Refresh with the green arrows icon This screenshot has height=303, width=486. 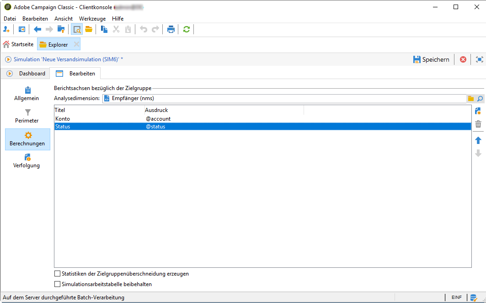click(186, 29)
